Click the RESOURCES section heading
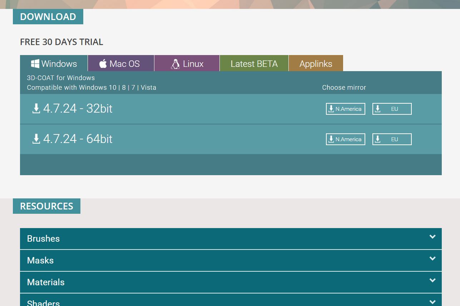The width and height of the screenshot is (460, 306). pos(46,206)
